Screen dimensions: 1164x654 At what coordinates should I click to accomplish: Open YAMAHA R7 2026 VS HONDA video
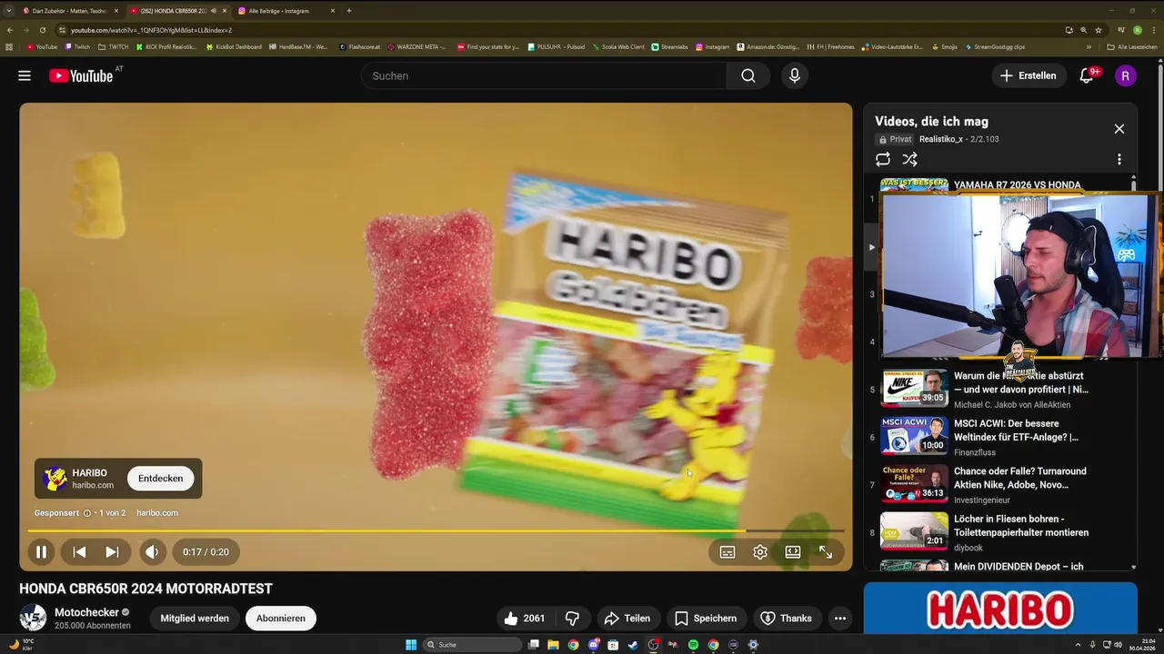tap(1018, 185)
